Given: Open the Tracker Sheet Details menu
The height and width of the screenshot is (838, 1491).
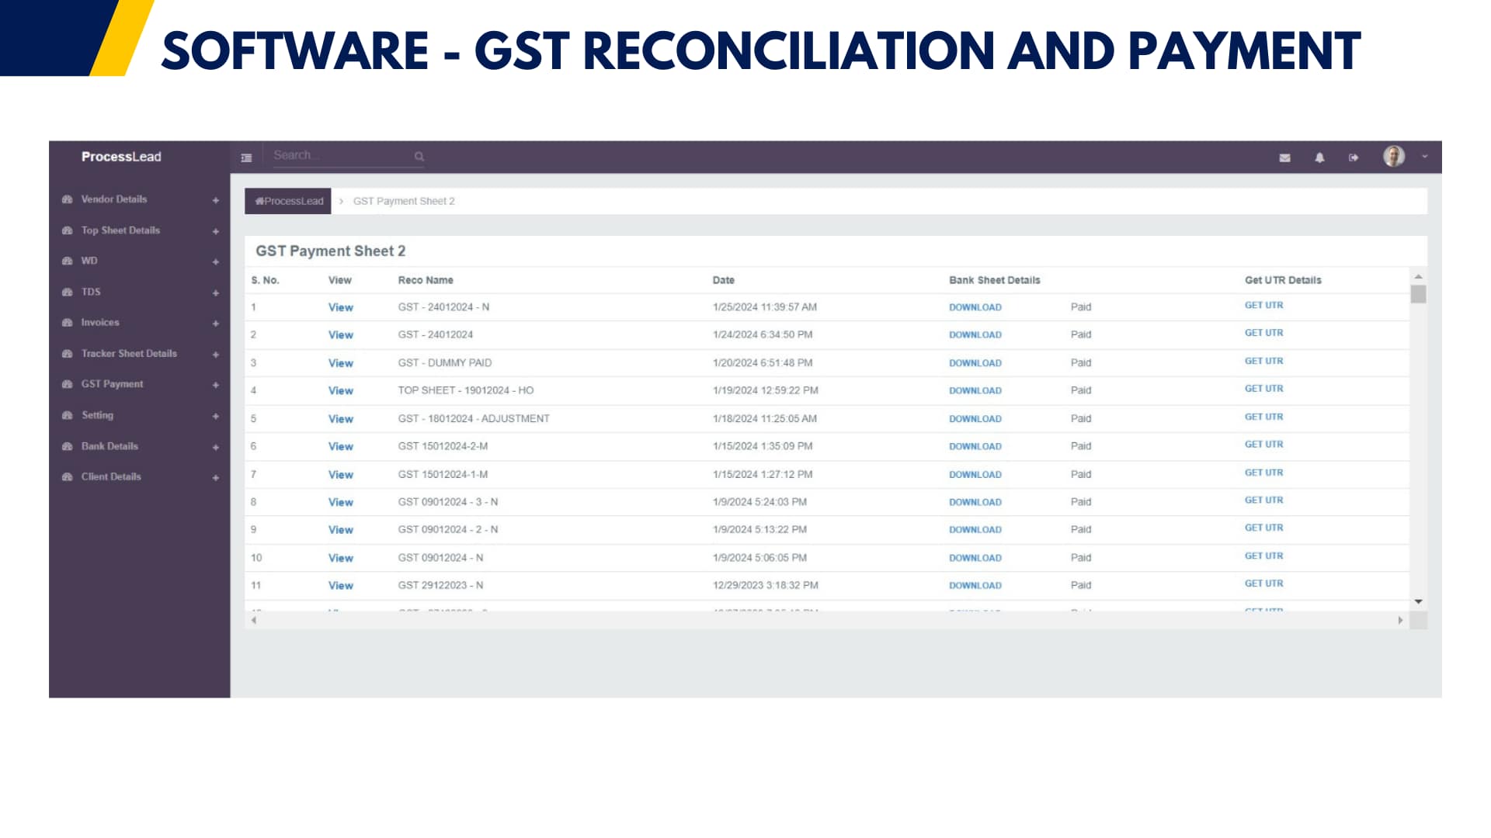Looking at the screenshot, I should (129, 354).
